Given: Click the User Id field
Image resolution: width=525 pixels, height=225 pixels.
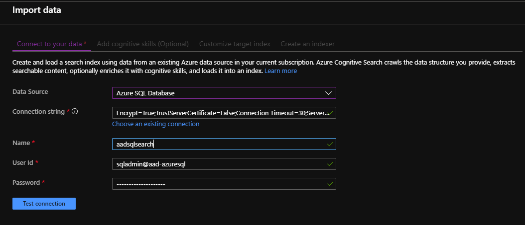Looking at the screenshot, I should click(224, 164).
